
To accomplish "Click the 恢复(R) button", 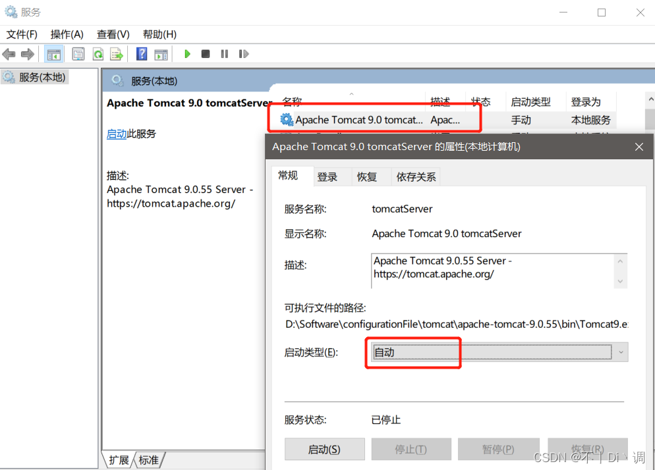I will [588, 449].
